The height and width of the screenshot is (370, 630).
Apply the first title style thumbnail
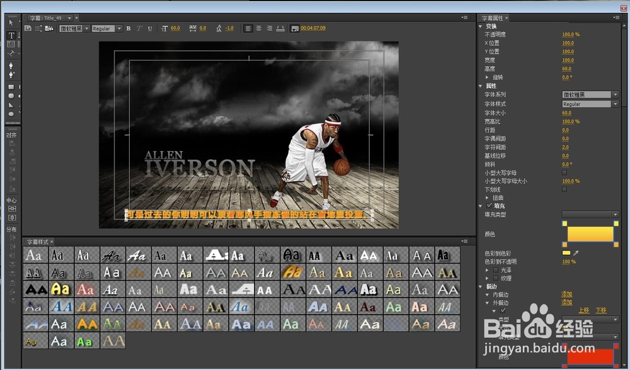pyautogui.click(x=35, y=255)
